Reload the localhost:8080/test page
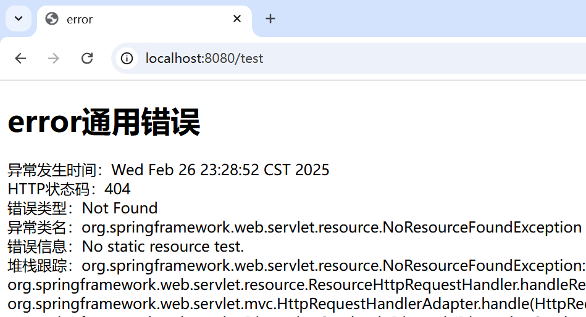 pyautogui.click(x=87, y=58)
